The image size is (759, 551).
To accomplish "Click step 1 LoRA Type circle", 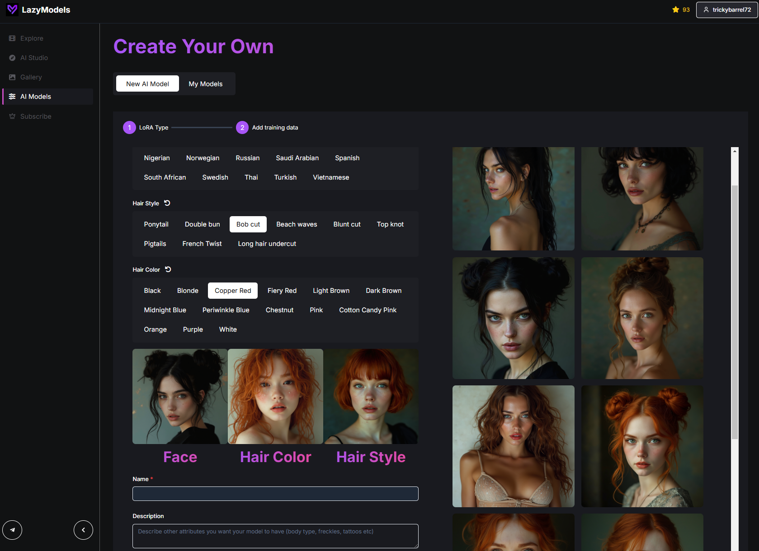I will point(129,128).
